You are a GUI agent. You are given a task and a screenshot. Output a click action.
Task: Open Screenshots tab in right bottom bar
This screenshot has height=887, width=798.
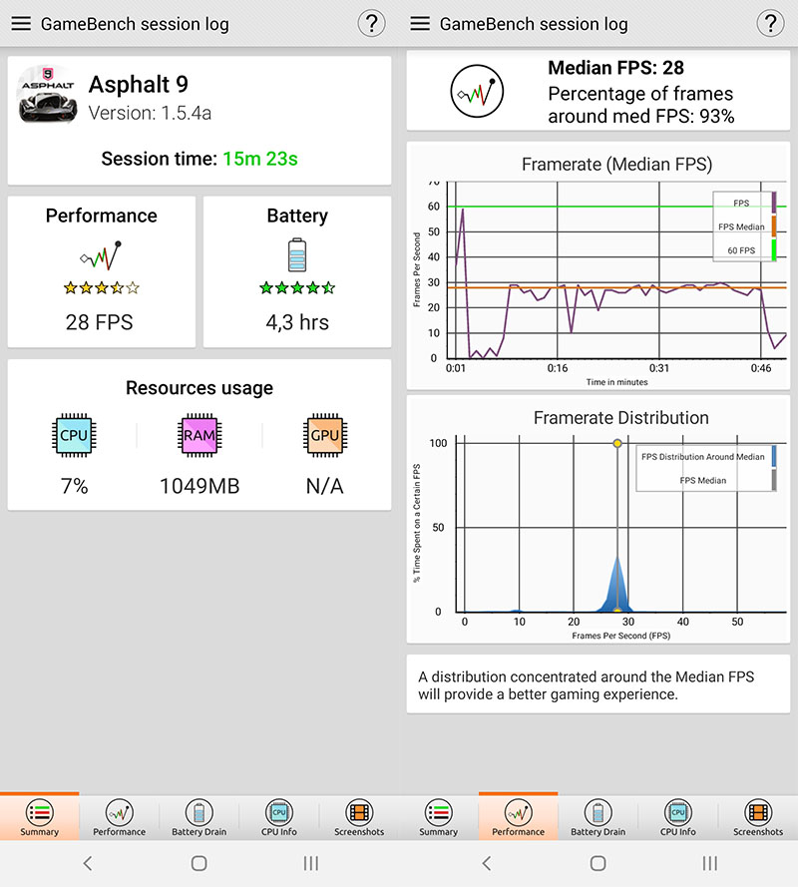tap(758, 817)
